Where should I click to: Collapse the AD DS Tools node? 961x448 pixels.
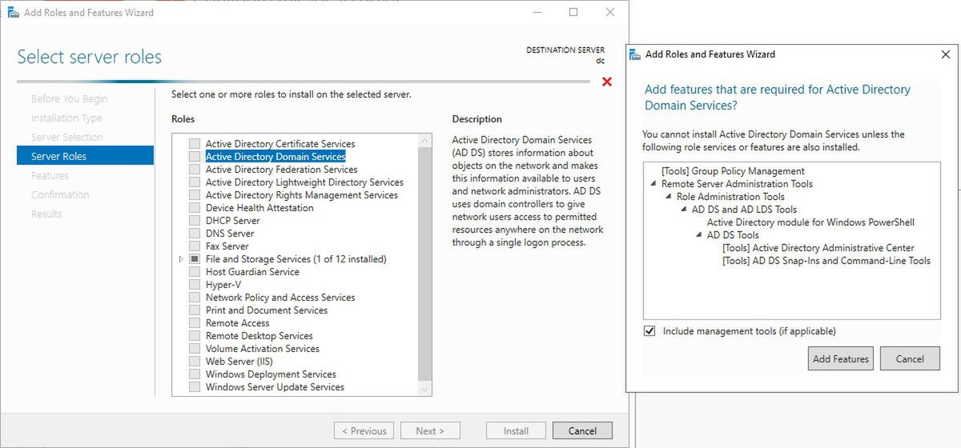699,235
